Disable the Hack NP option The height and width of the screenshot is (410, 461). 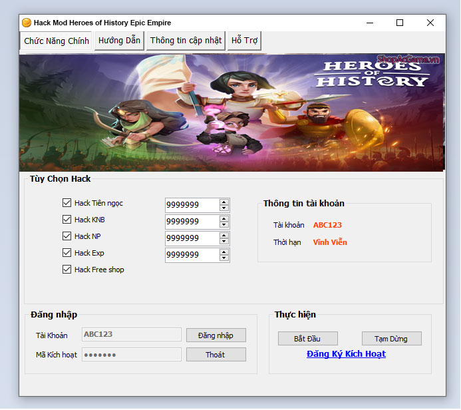coord(67,236)
